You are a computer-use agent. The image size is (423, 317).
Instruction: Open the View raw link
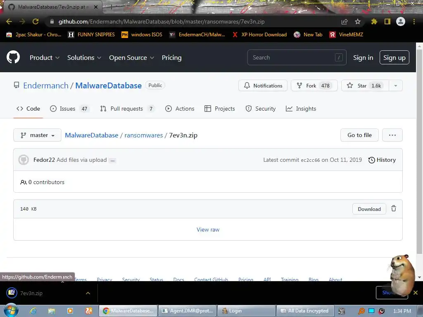coord(208,229)
